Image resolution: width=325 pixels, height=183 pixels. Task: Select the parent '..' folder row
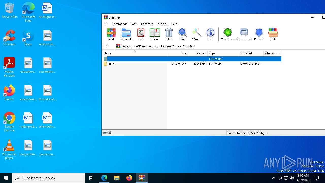(192, 59)
